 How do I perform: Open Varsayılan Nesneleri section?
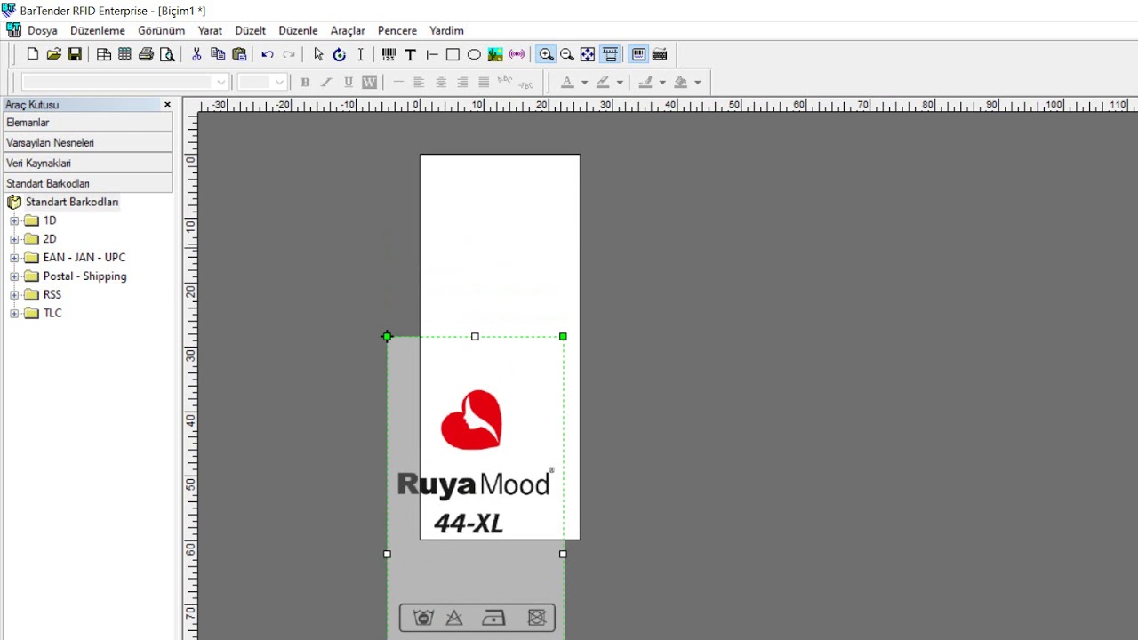click(x=88, y=142)
